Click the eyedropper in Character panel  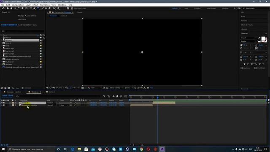point(259,38)
